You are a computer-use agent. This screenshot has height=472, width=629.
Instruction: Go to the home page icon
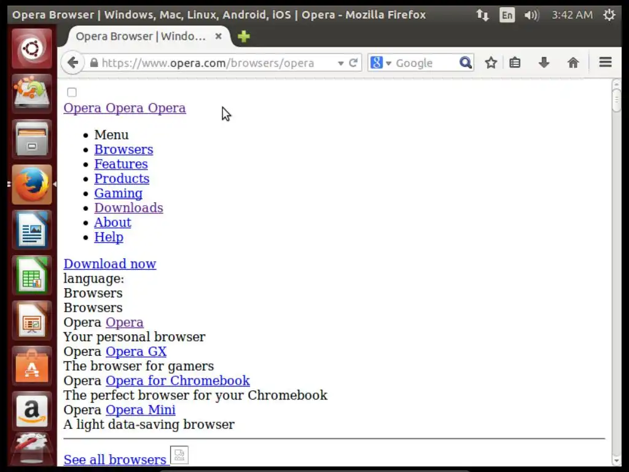tap(573, 63)
